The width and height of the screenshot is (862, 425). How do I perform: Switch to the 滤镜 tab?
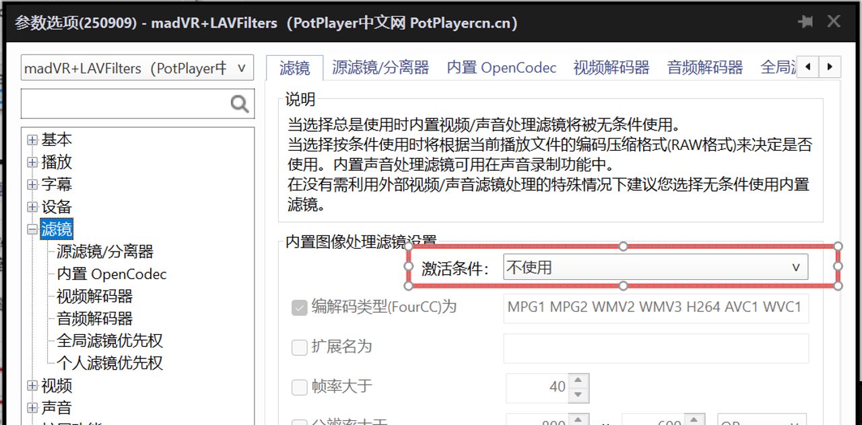coord(294,68)
